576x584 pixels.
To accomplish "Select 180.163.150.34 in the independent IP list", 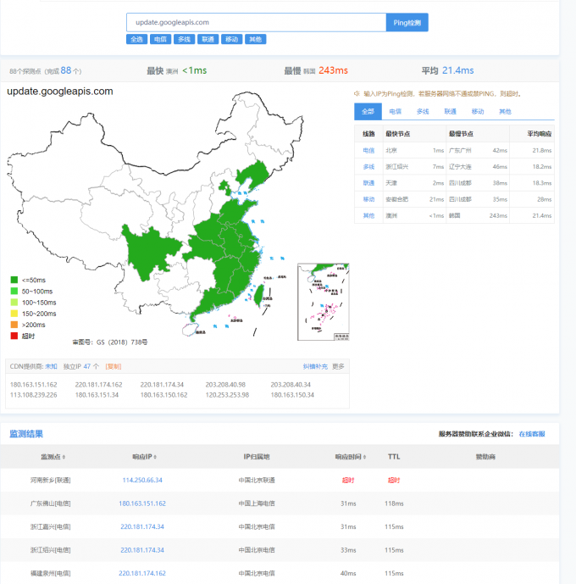I will pyautogui.click(x=292, y=395).
